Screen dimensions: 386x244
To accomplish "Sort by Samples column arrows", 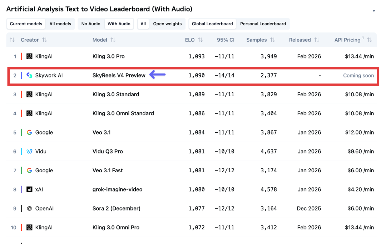I will [273, 40].
